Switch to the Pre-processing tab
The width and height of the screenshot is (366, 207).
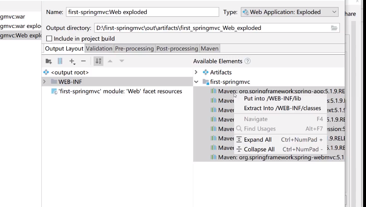pyautogui.click(x=134, y=48)
